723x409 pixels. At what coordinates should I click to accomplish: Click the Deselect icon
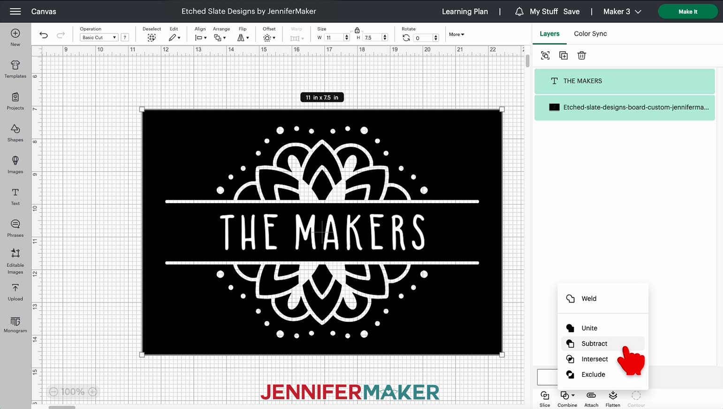pyautogui.click(x=152, y=38)
